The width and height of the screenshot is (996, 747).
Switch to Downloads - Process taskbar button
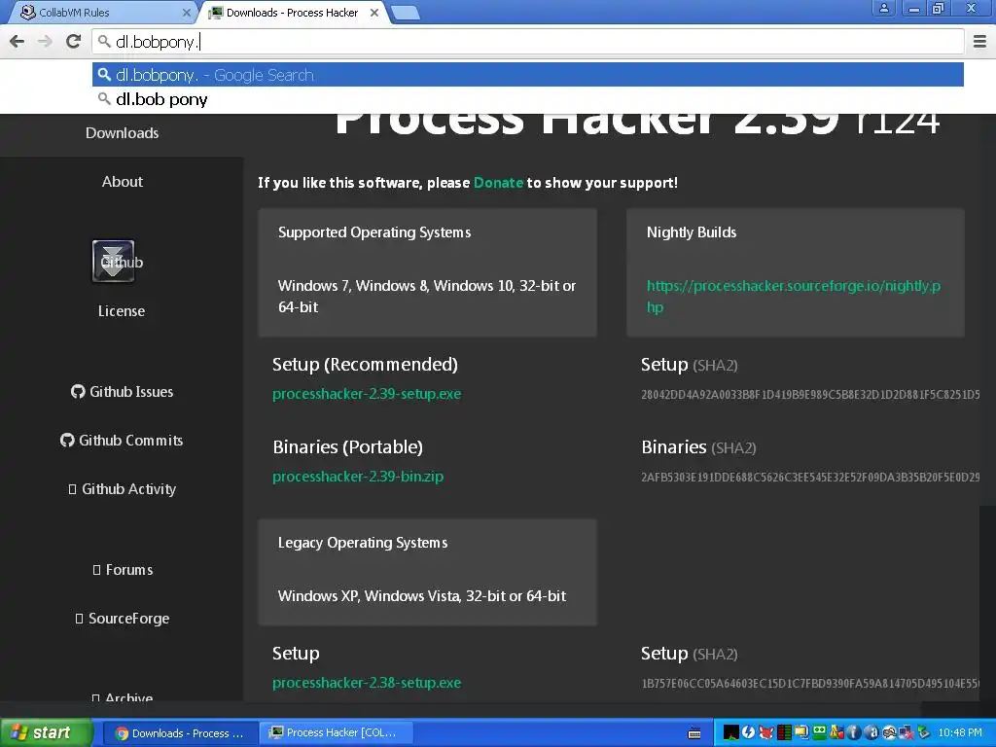[x=179, y=733]
